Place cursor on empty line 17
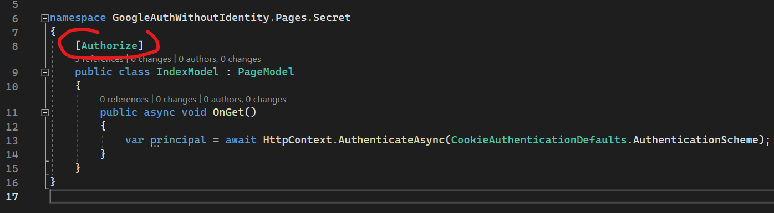Image resolution: width=774 pixels, height=213 pixels. tap(410, 196)
